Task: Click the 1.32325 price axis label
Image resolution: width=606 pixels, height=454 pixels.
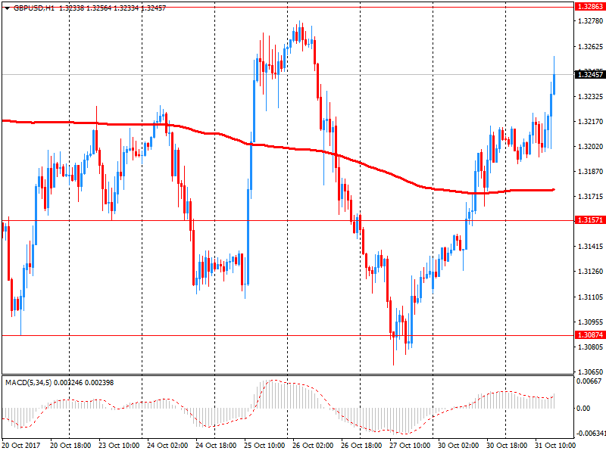Action: click(x=590, y=97)
